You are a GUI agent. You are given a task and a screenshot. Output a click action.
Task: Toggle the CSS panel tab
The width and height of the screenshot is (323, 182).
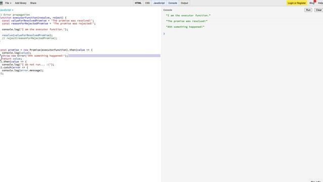[x=147, y=3]
